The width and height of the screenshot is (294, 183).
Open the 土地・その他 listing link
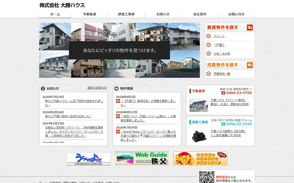tap(222, 54)
